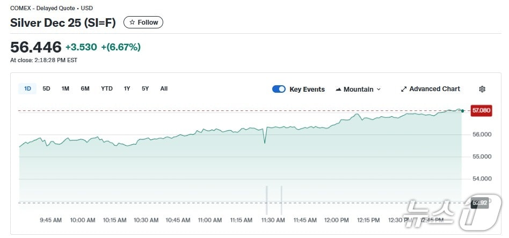Select the All time range
The height and width of the screenshot is (238, 509).
164,88
